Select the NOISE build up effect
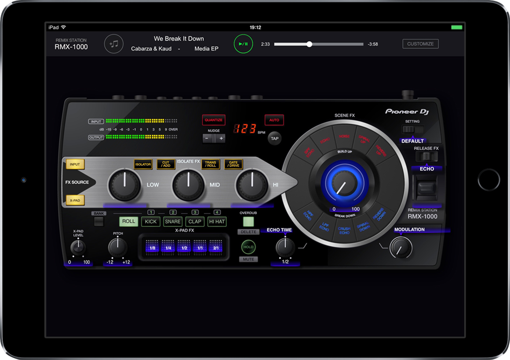510x360 pixels. (x=344, y=137)
